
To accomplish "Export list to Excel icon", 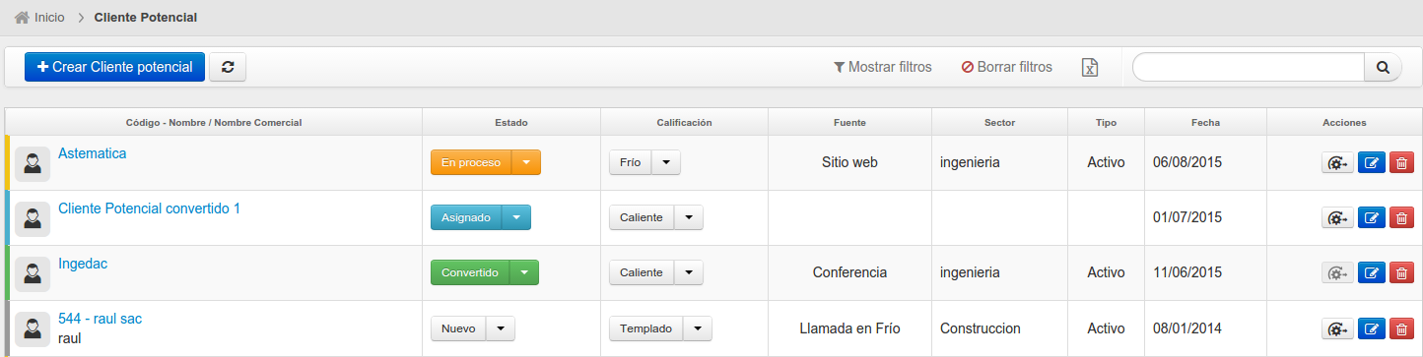I will tap(1090, 68).
